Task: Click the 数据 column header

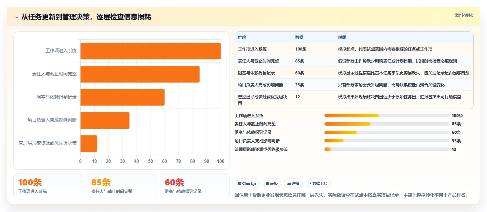Action: [x=300, y=38]
